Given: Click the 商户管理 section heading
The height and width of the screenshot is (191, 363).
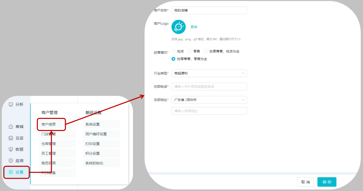Looking at the screenshot, I should point(50,113).
